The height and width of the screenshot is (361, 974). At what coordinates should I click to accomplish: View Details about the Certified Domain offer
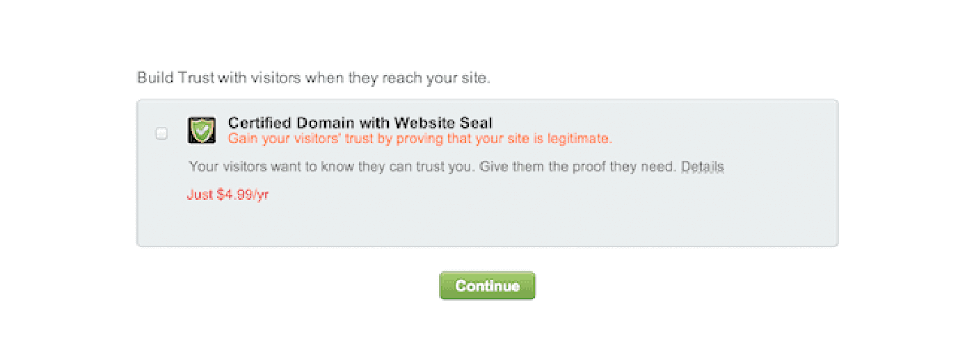(703, 167)
